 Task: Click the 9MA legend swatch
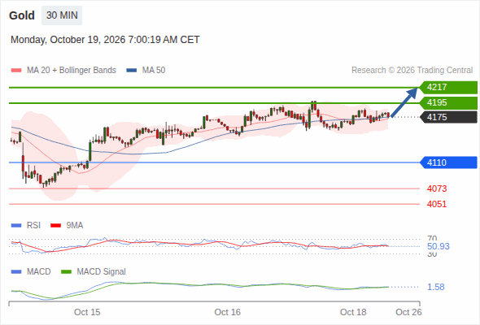point(55,226)
